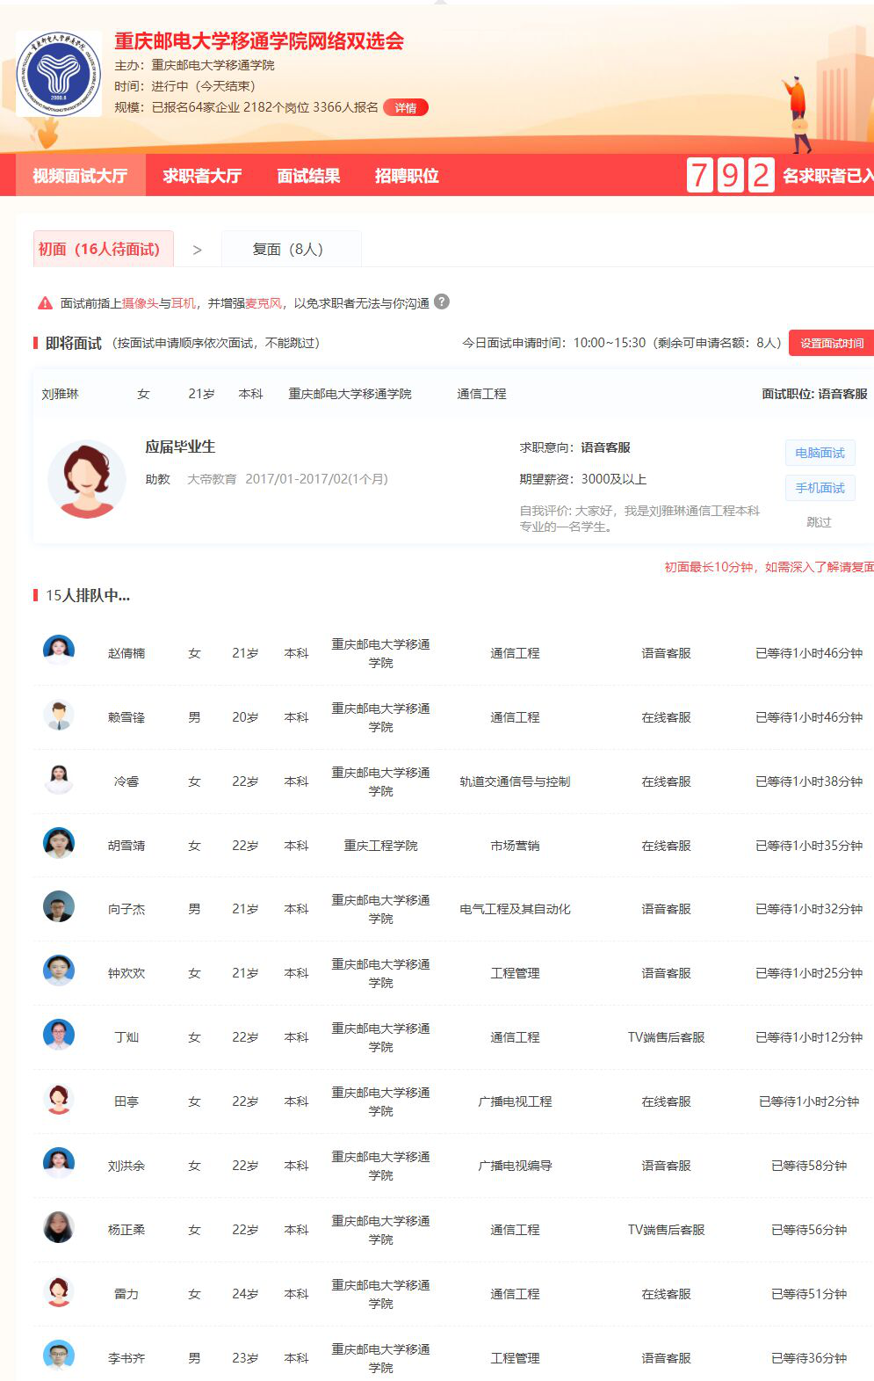
Task: Click the 手机面试 button
Action: click(x=819, y=488)
